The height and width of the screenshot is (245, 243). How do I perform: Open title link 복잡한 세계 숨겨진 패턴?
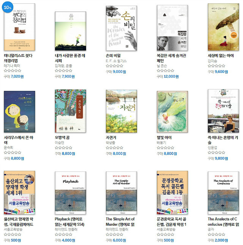(x=171, y=58)
